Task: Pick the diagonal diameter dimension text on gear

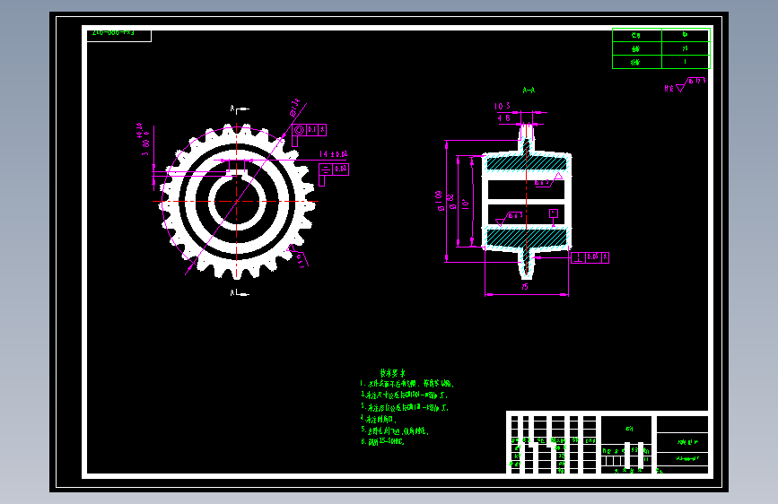Action: tap(294, 108)
